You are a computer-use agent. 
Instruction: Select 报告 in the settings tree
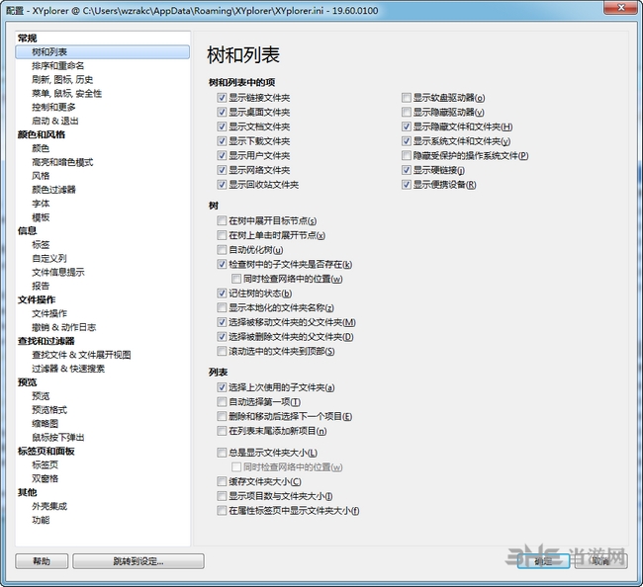point(41,286)
